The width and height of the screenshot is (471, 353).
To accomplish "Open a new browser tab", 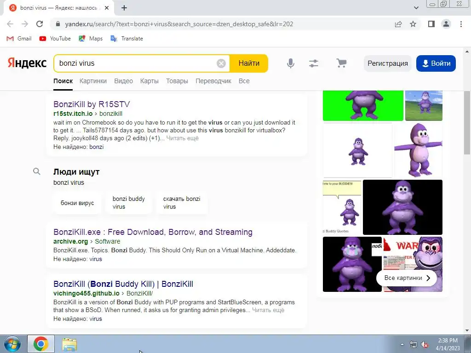I will tap(124, 8).
